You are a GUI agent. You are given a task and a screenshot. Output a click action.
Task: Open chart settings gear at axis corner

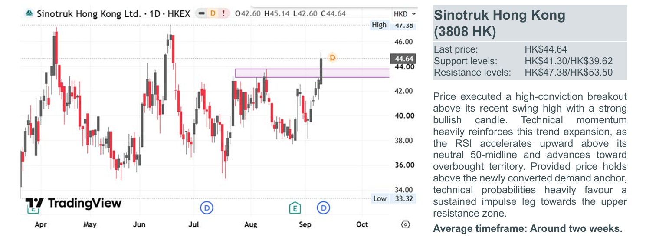click(x=406, y=224)
